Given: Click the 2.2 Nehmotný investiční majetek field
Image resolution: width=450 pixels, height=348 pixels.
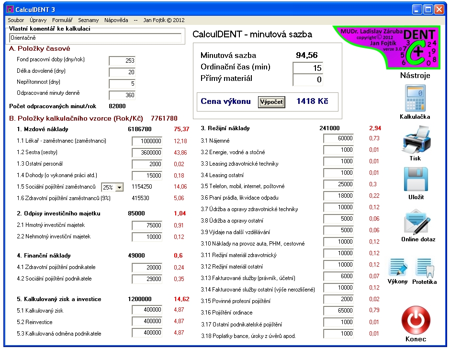Looking at the screenshot, I should pyautogui.click(x=147, y=236).
